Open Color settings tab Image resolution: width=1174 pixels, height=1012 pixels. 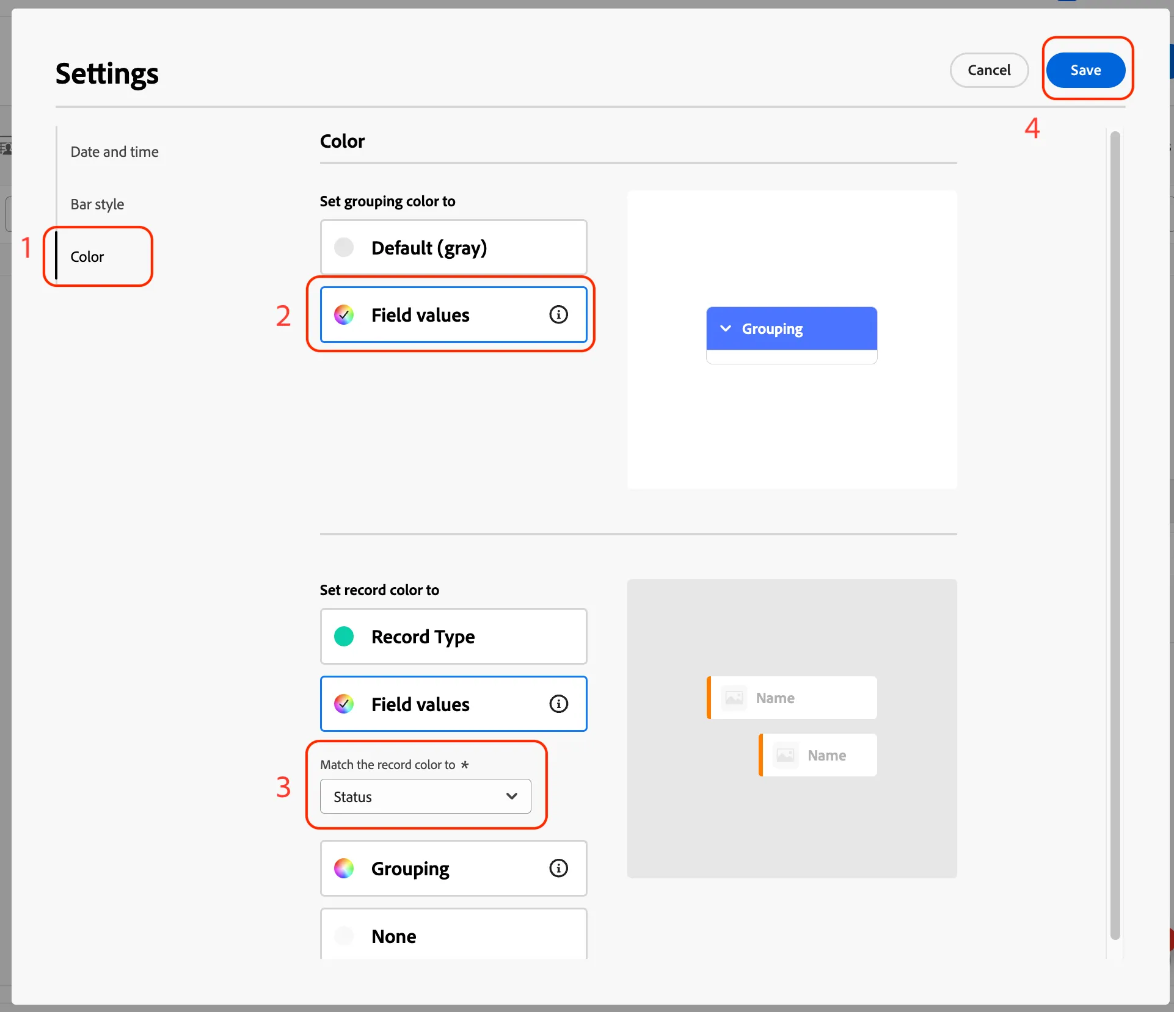(87, 256)
